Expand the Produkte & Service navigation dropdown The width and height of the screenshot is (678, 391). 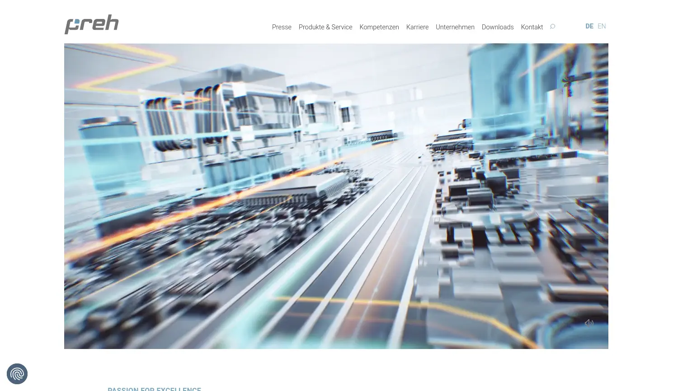(x=325, y=27)
